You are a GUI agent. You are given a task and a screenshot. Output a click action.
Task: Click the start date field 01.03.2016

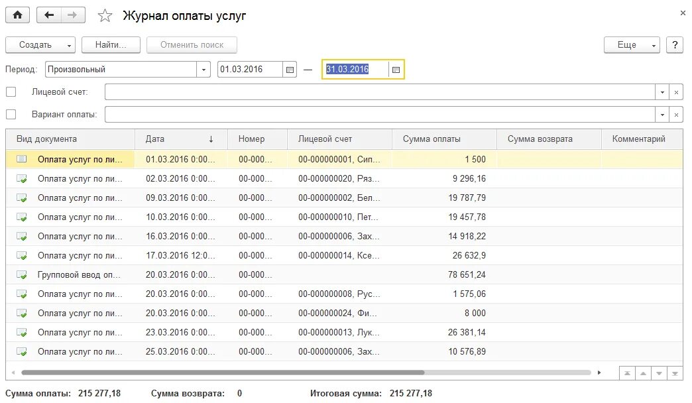point(250,70)
